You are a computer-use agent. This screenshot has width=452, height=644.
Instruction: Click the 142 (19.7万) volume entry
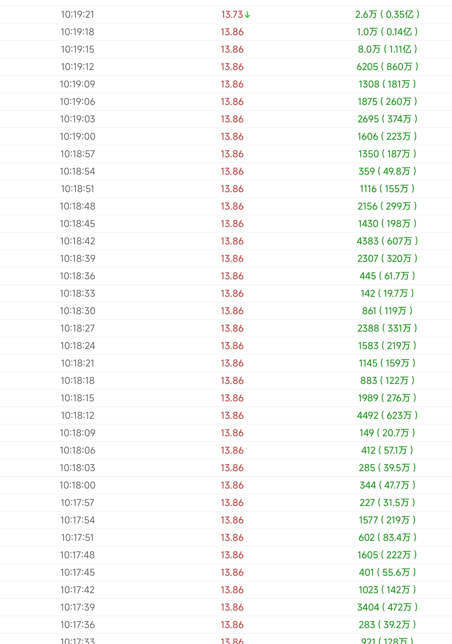387,294
